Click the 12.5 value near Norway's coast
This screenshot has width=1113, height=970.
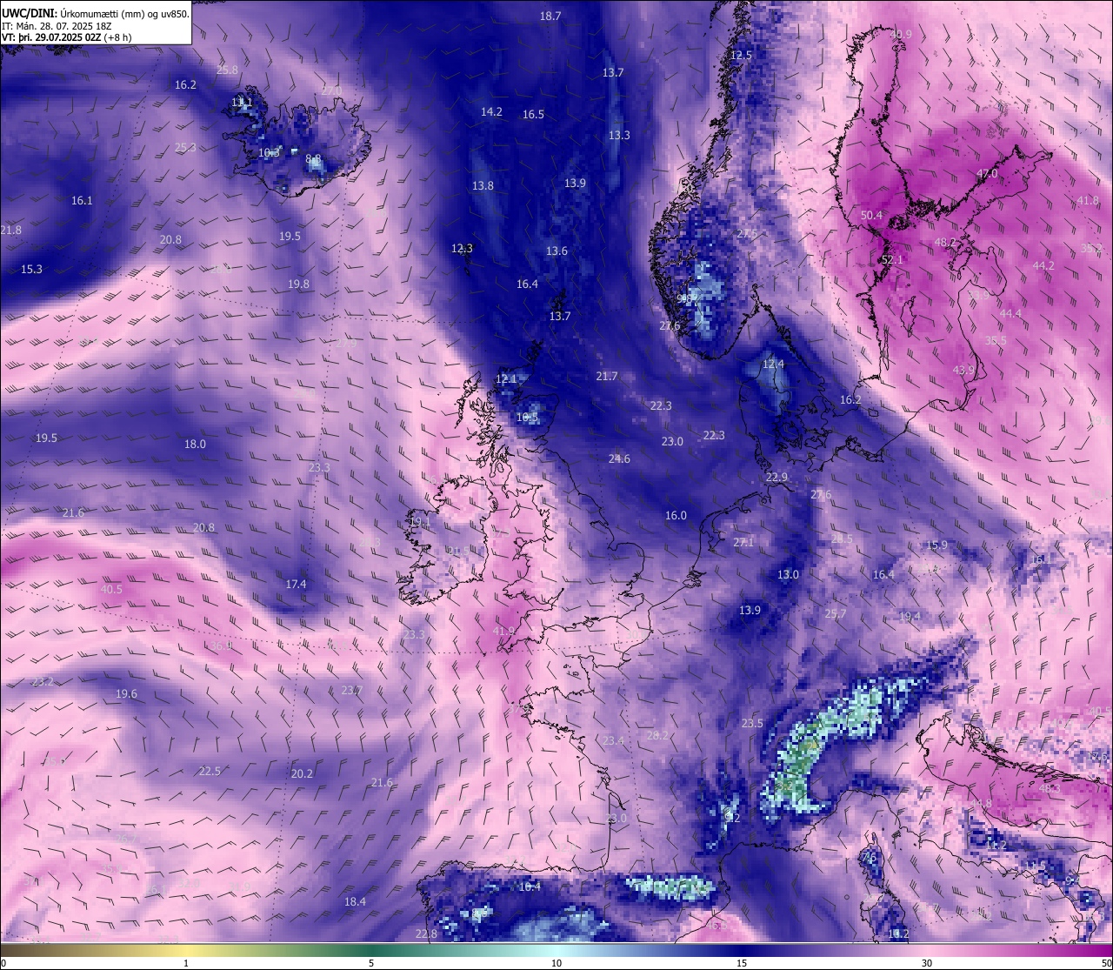pyautogui.click(x=741, y=55)
